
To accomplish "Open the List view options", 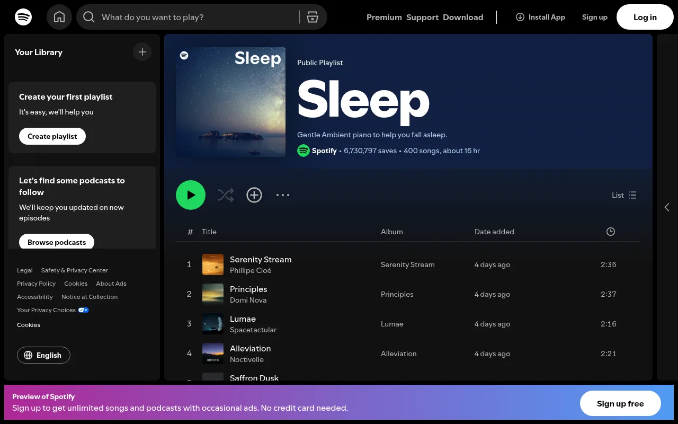I will (x=624, y=195).
